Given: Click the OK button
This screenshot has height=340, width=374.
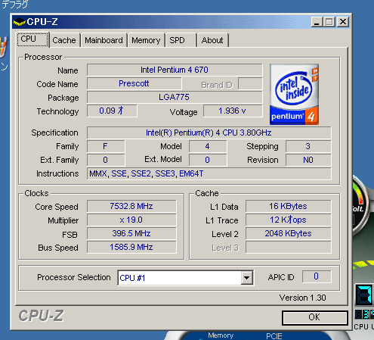Looking at the screenshot, I should [x=315, y=317].
